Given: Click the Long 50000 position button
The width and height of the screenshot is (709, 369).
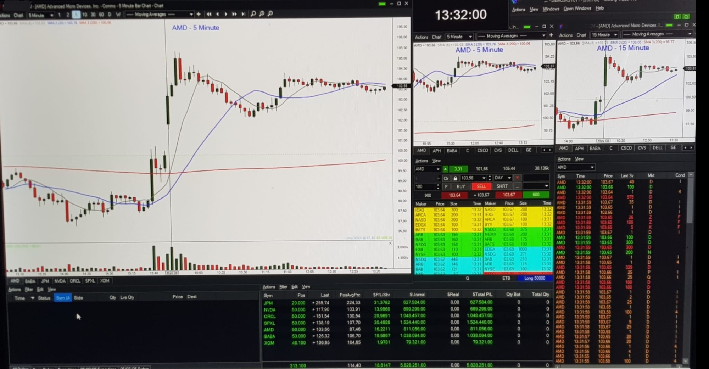Looking at the screenshot, I should coord(535,278).
